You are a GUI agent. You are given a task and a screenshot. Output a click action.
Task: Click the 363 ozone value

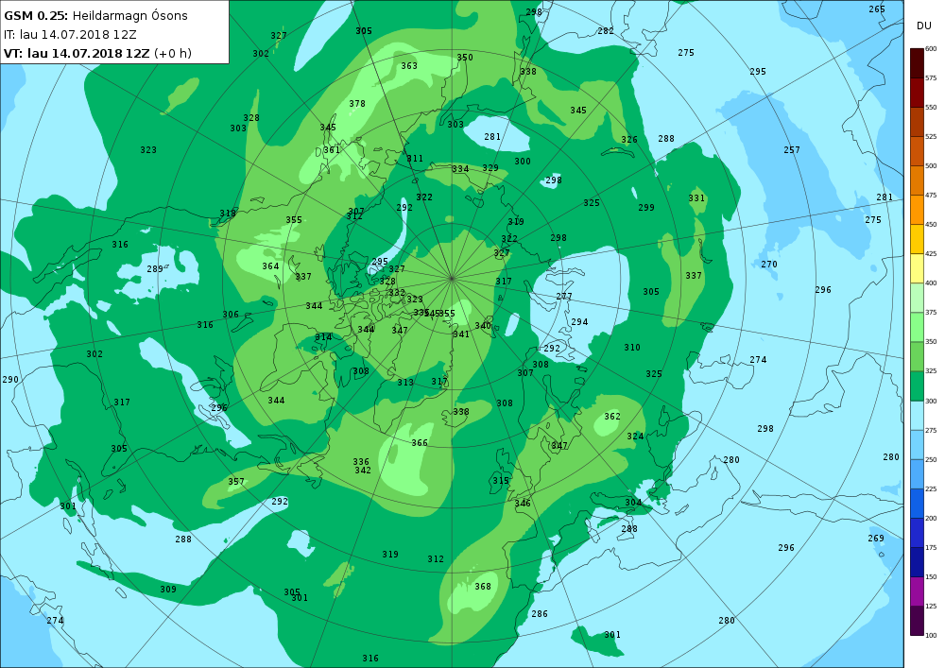409,65
